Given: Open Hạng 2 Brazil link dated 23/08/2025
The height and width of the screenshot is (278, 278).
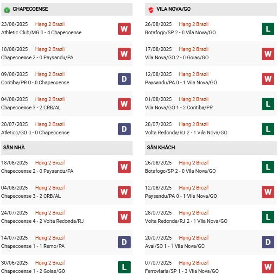Looking at the screenshot, I should pos(50,24).
